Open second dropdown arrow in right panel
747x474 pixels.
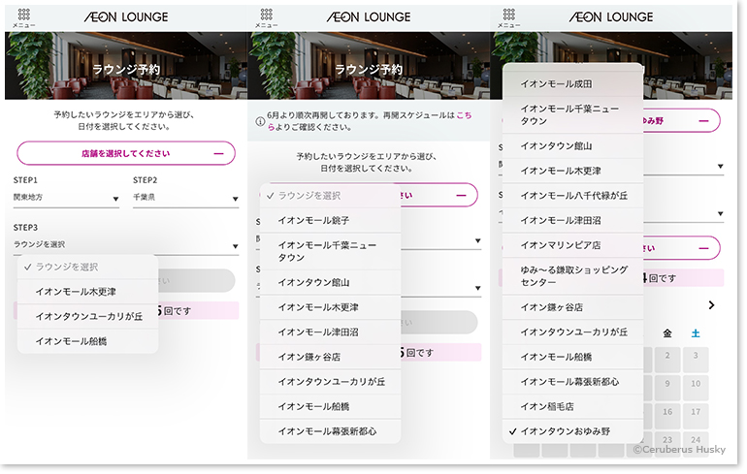[x=720, y=213]
